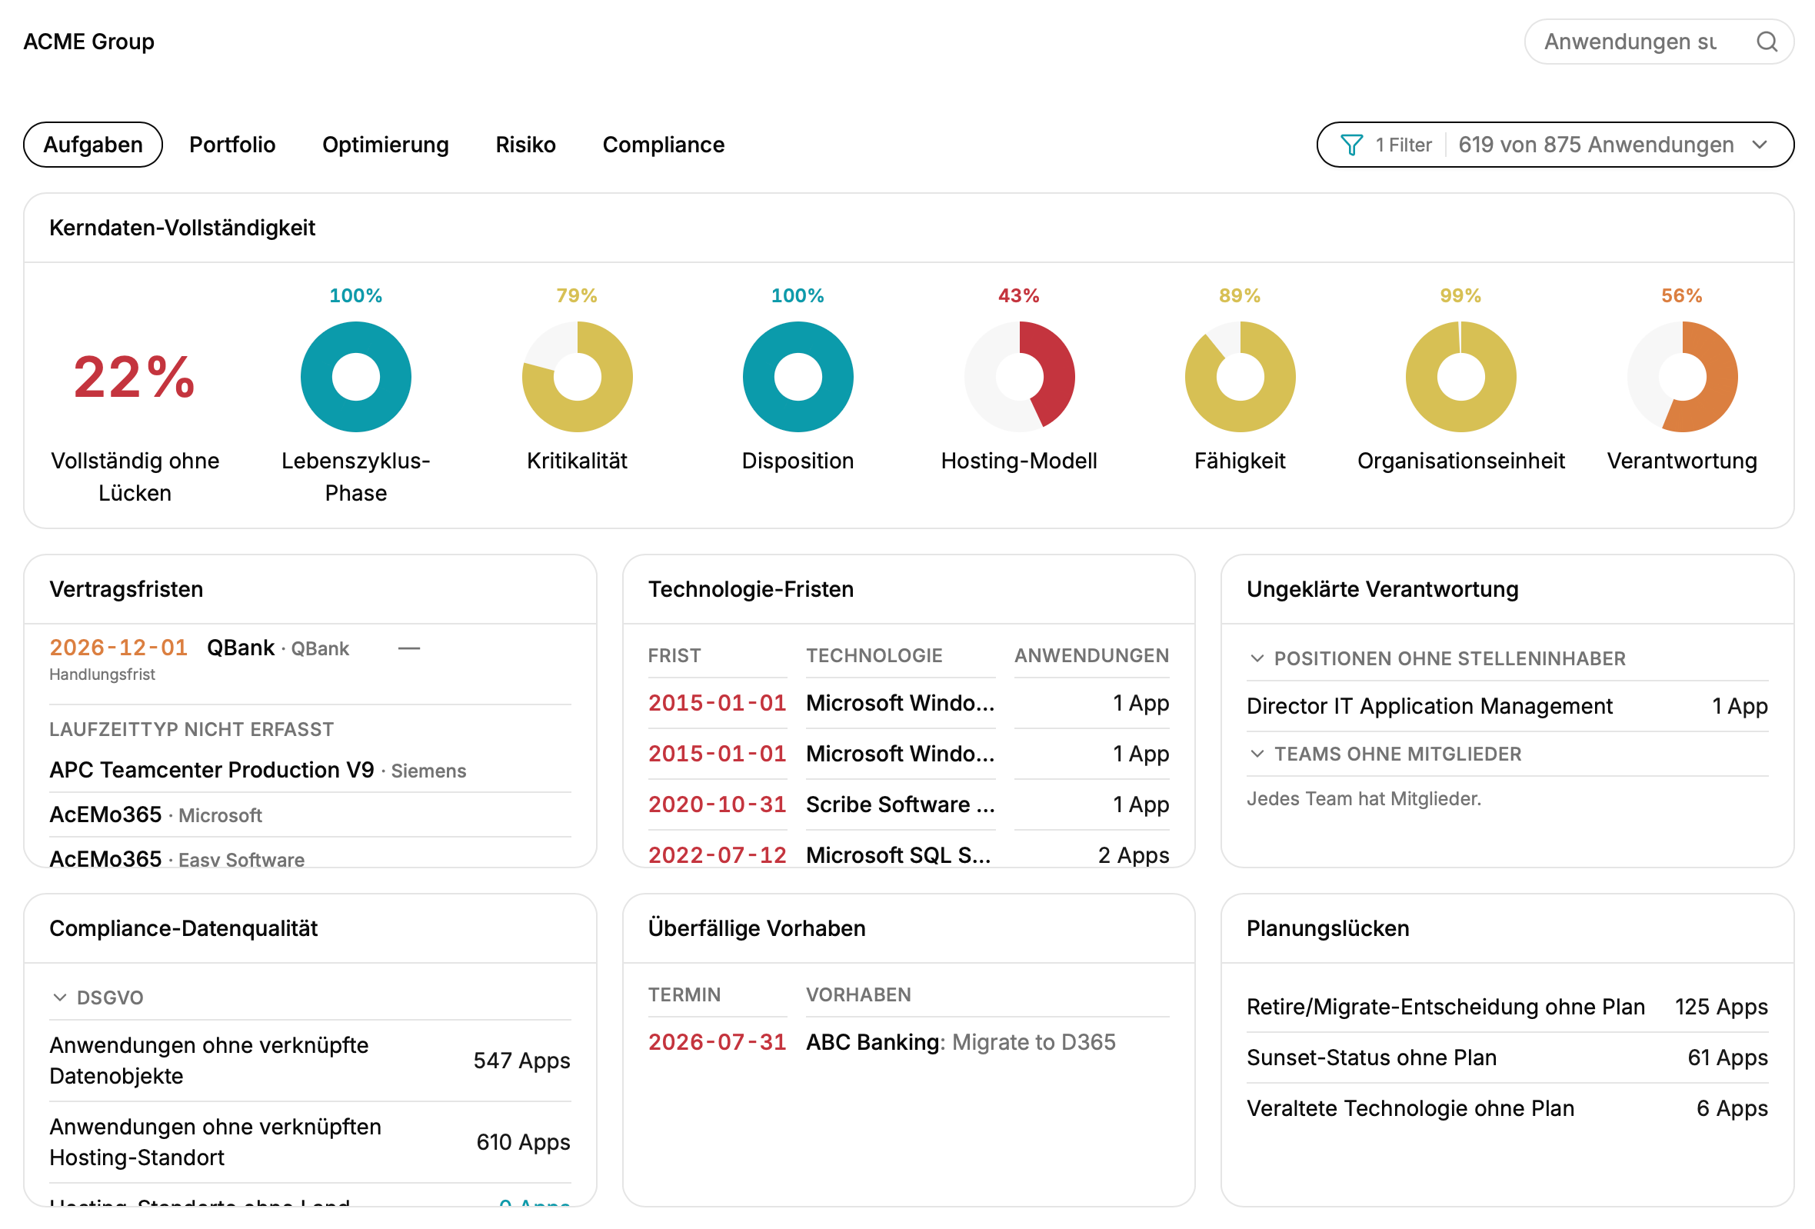Click the filter funnel icon
Viewport: 1815px width, 1229px height.
point(1351,145)
